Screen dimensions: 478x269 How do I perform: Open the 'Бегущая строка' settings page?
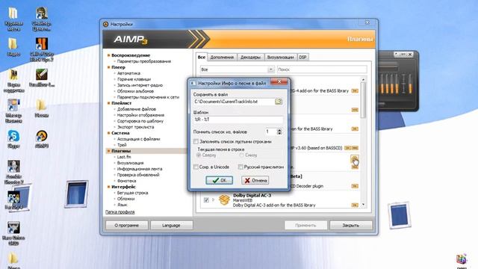(133, 193)
